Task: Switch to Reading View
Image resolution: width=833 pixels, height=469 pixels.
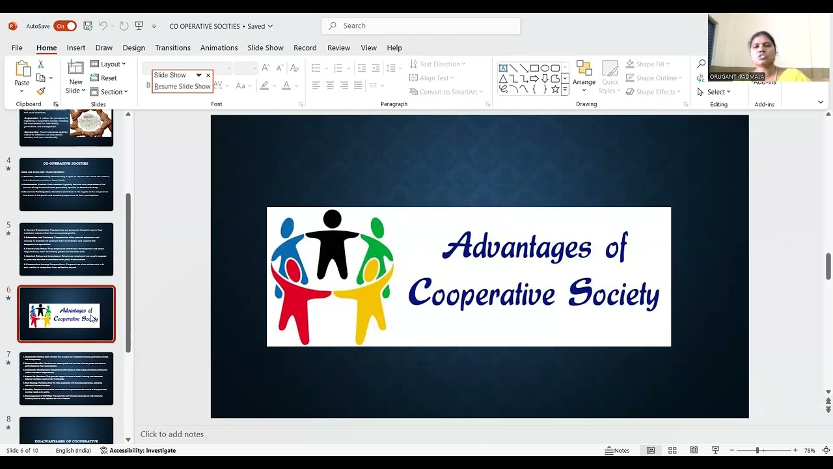Action: point(694,450)
